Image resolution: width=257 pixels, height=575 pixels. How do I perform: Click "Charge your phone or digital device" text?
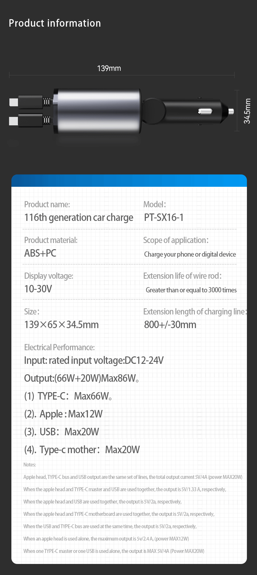click(190, 254)
